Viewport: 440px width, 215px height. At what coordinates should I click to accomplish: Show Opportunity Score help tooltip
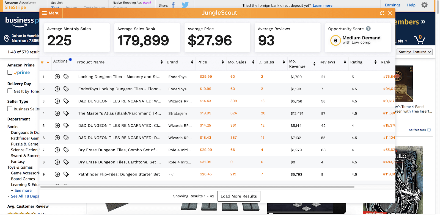coord(369,29)
